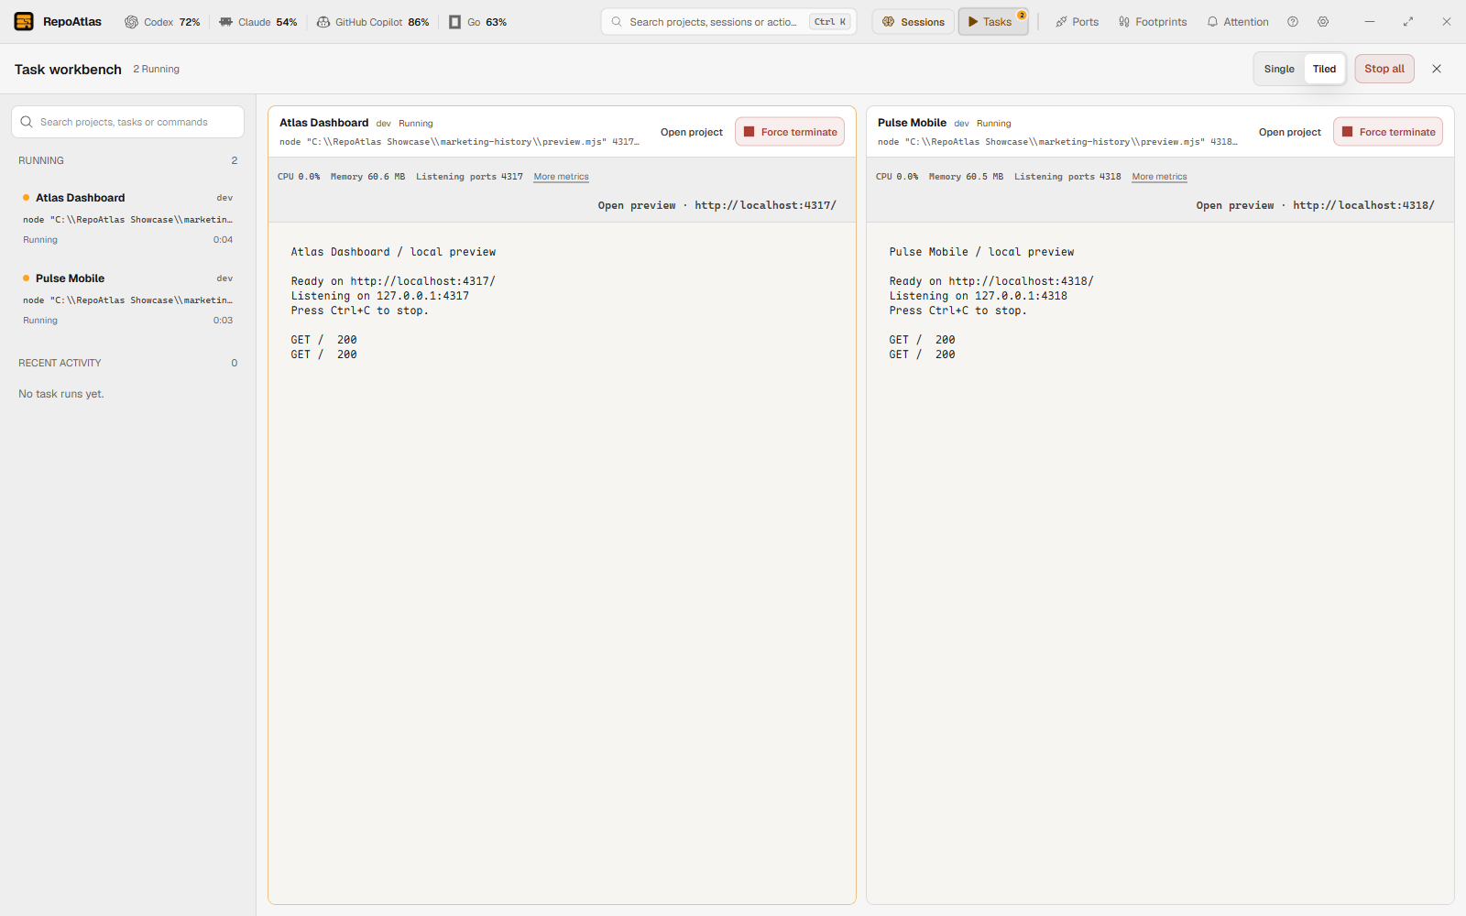Click the '2 Running' workbench status text
Image resolution: width=1466 pixels, height=916 pixels.
[157, 69]
